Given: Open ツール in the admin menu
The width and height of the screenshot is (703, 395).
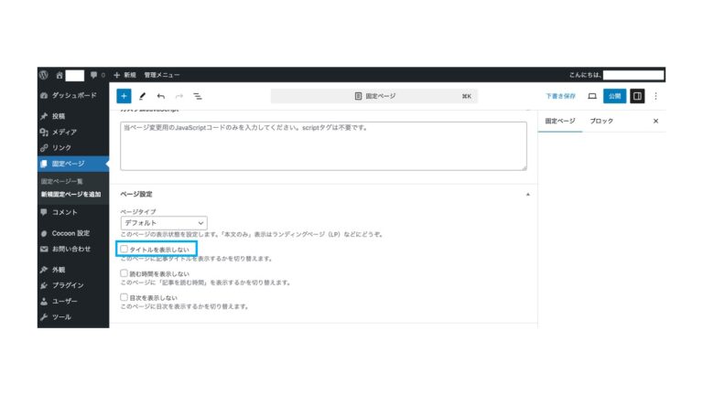Looking at the screenshot, I should (73, 317).
